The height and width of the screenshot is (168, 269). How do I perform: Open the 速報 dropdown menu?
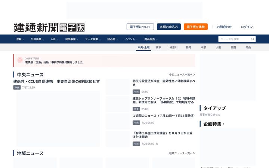tap(20, 39)
